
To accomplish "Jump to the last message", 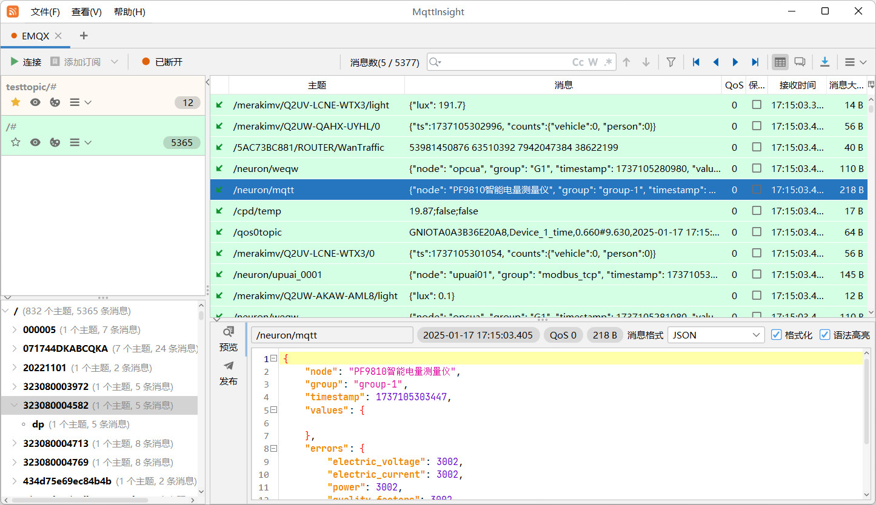I will 755,62.
